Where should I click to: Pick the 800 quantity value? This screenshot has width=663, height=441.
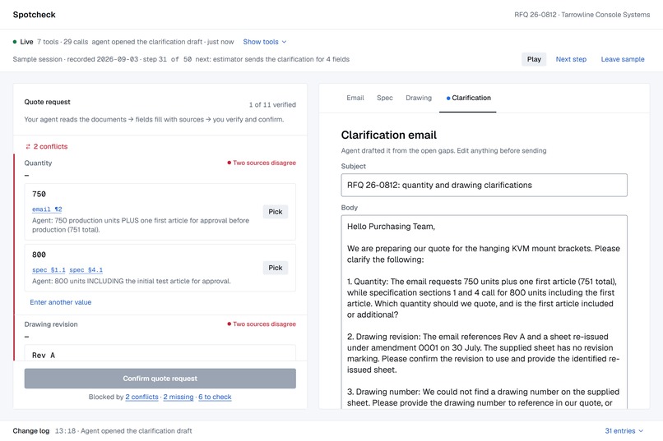click(x=276, y=268)
